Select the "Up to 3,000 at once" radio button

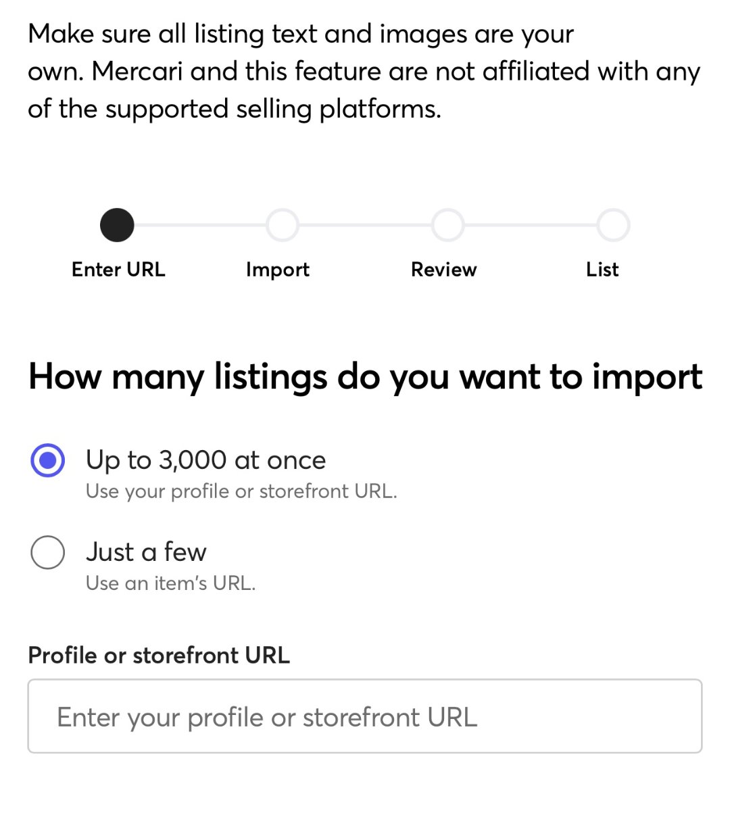point(48,460)
